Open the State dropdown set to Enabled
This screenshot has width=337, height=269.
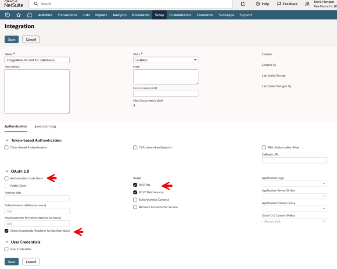165,60
